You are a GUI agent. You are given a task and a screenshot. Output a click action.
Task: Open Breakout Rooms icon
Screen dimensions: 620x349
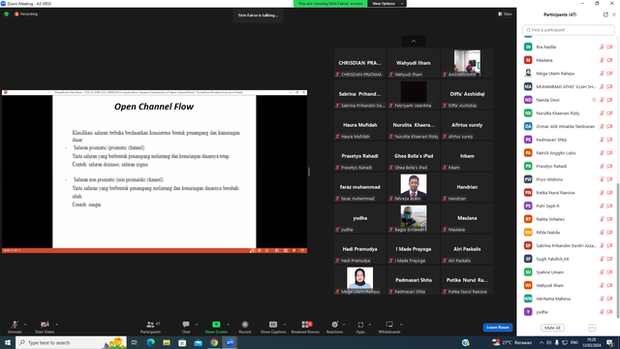305,325
